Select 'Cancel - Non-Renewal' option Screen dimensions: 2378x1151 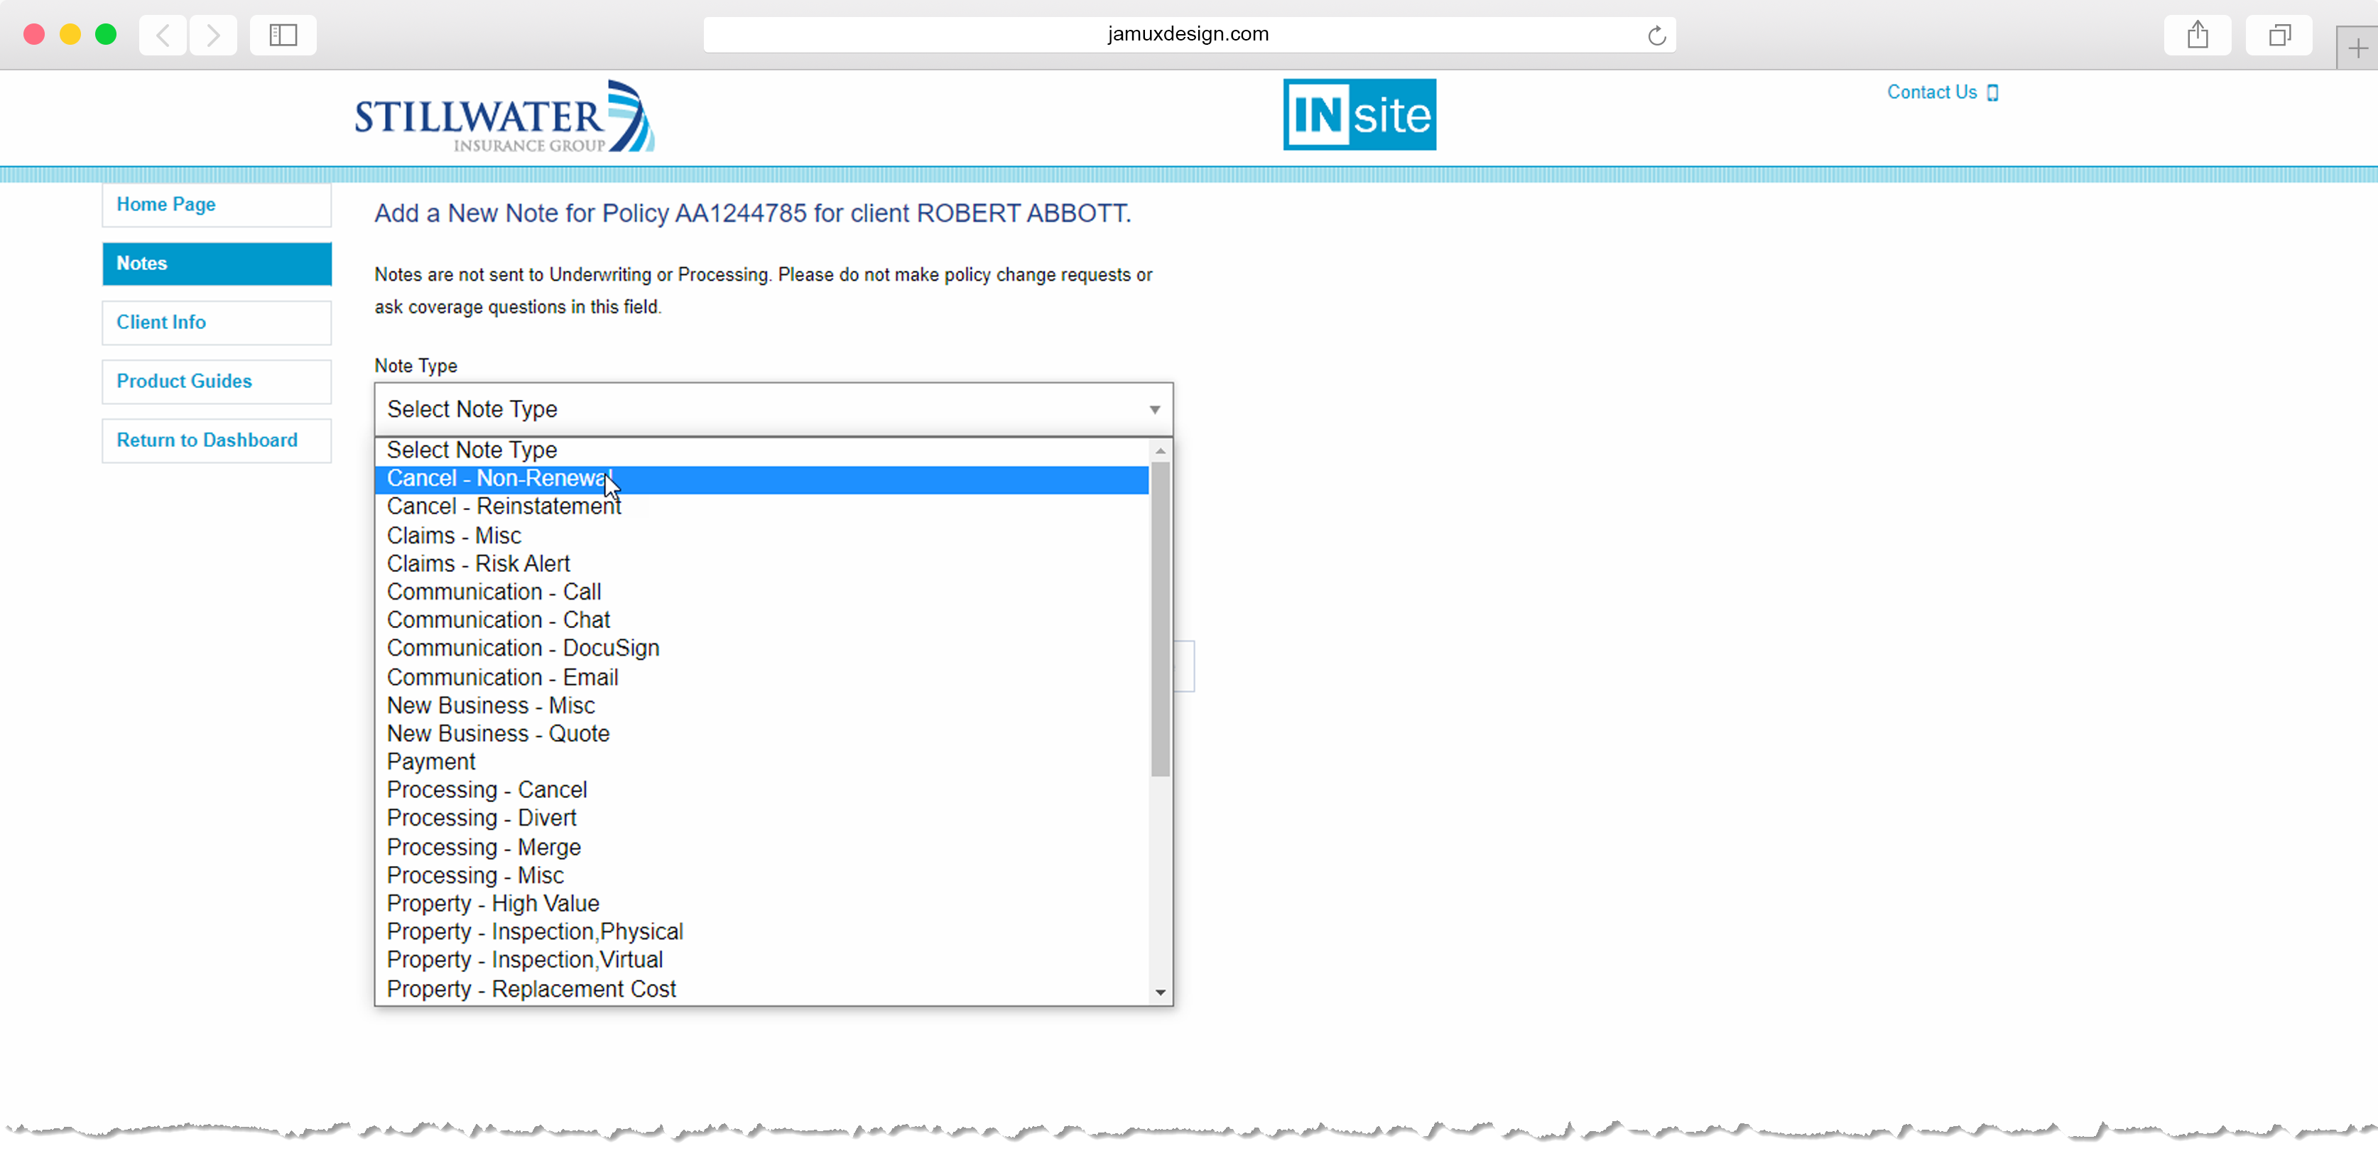pyautogui.click(x=761, y=478)
